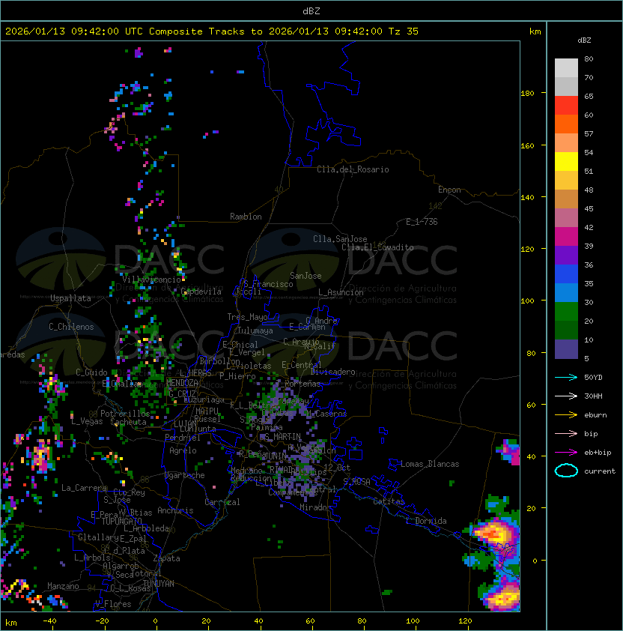Click the Clla.del_Rosario map label

(353, 169)
